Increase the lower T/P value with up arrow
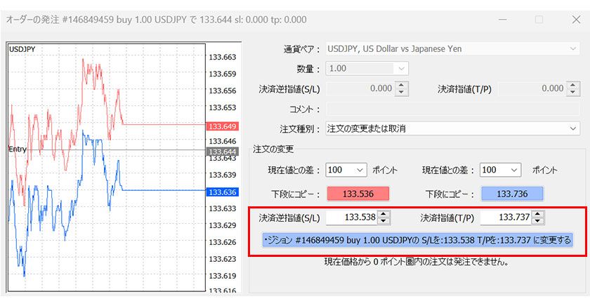Image resolution: width=590 pixels, height=306 pixels. pos(538,214)
